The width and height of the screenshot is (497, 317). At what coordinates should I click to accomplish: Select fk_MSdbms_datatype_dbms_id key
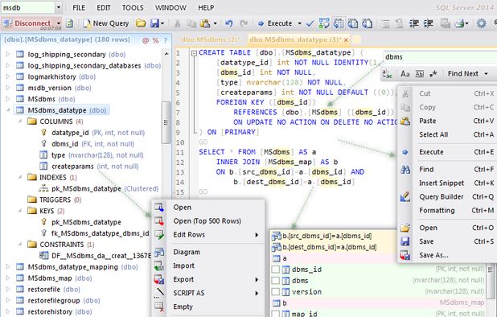tap(95, 233)
